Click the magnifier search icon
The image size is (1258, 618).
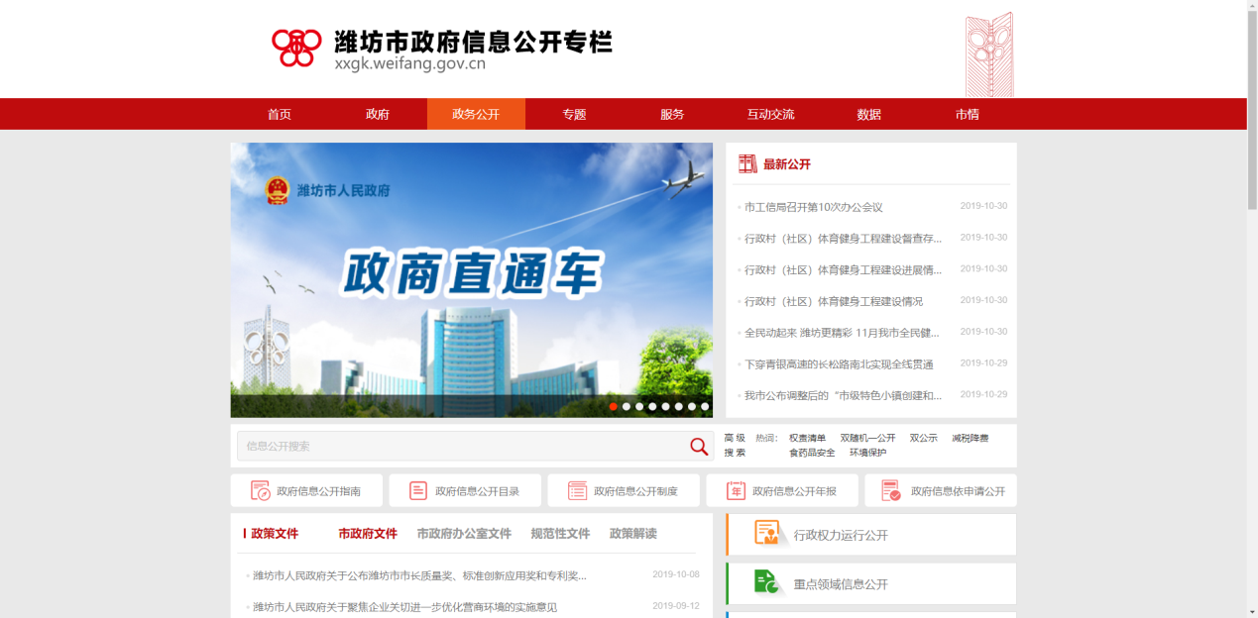click(699, 447)
